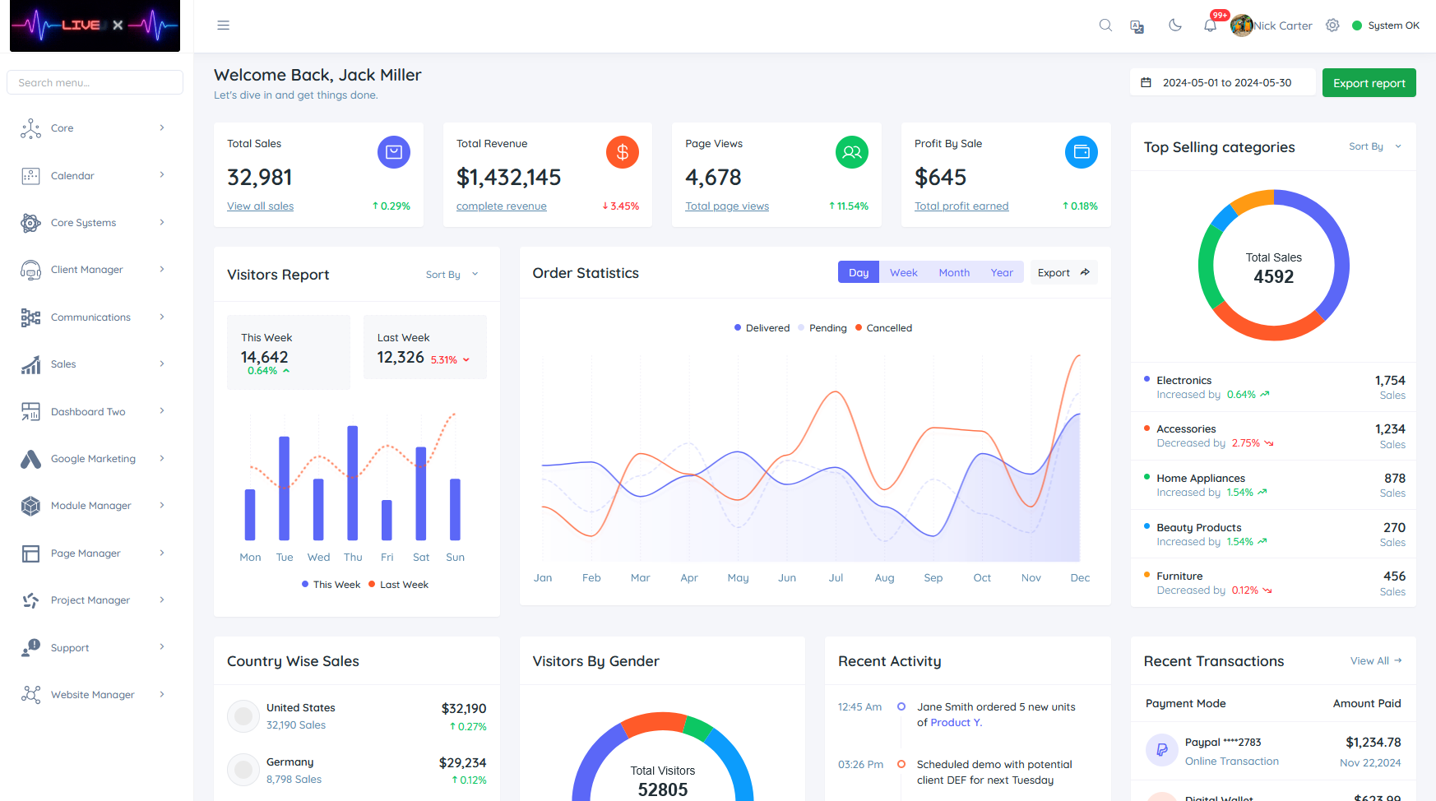Click the Thu bar in Visitors Report
This screenshot has height=801, width=1436.
tap(353, 483)
